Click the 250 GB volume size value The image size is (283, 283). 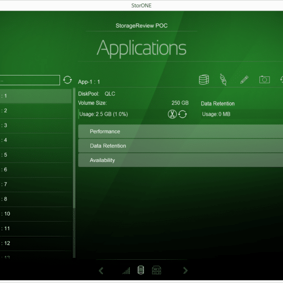(x=180, y=103)
